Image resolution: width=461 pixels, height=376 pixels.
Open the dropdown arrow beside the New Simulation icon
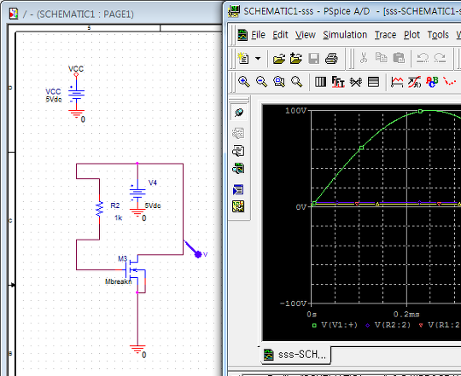(x=258, y=59)
